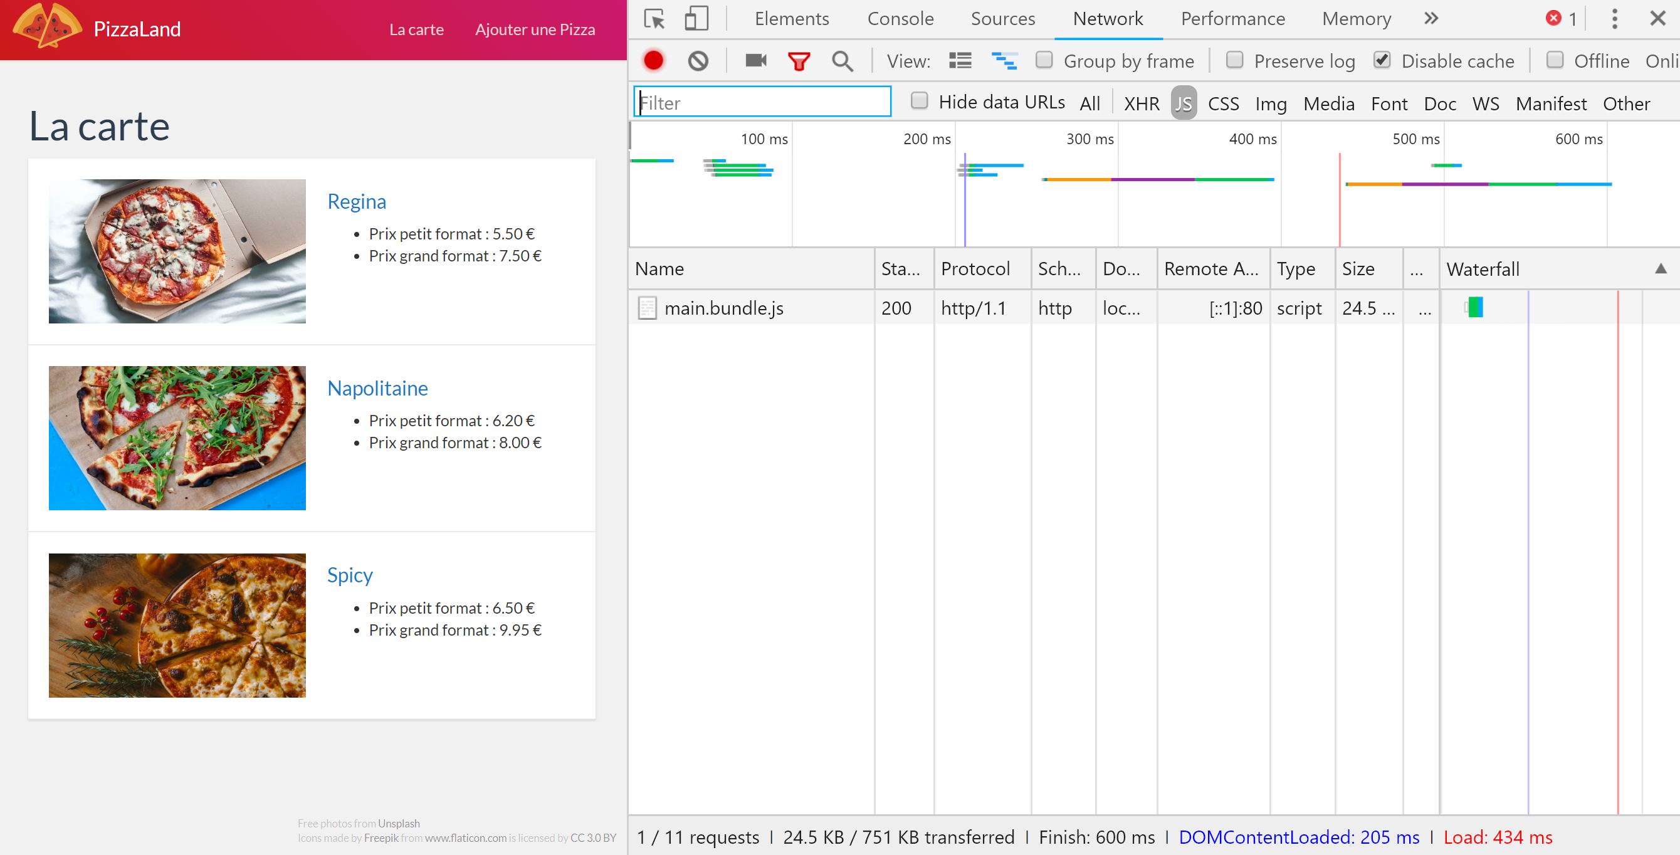Open the Elements tab
The width and height of the screenshot is (1680, 855).
tap(792, 19)
